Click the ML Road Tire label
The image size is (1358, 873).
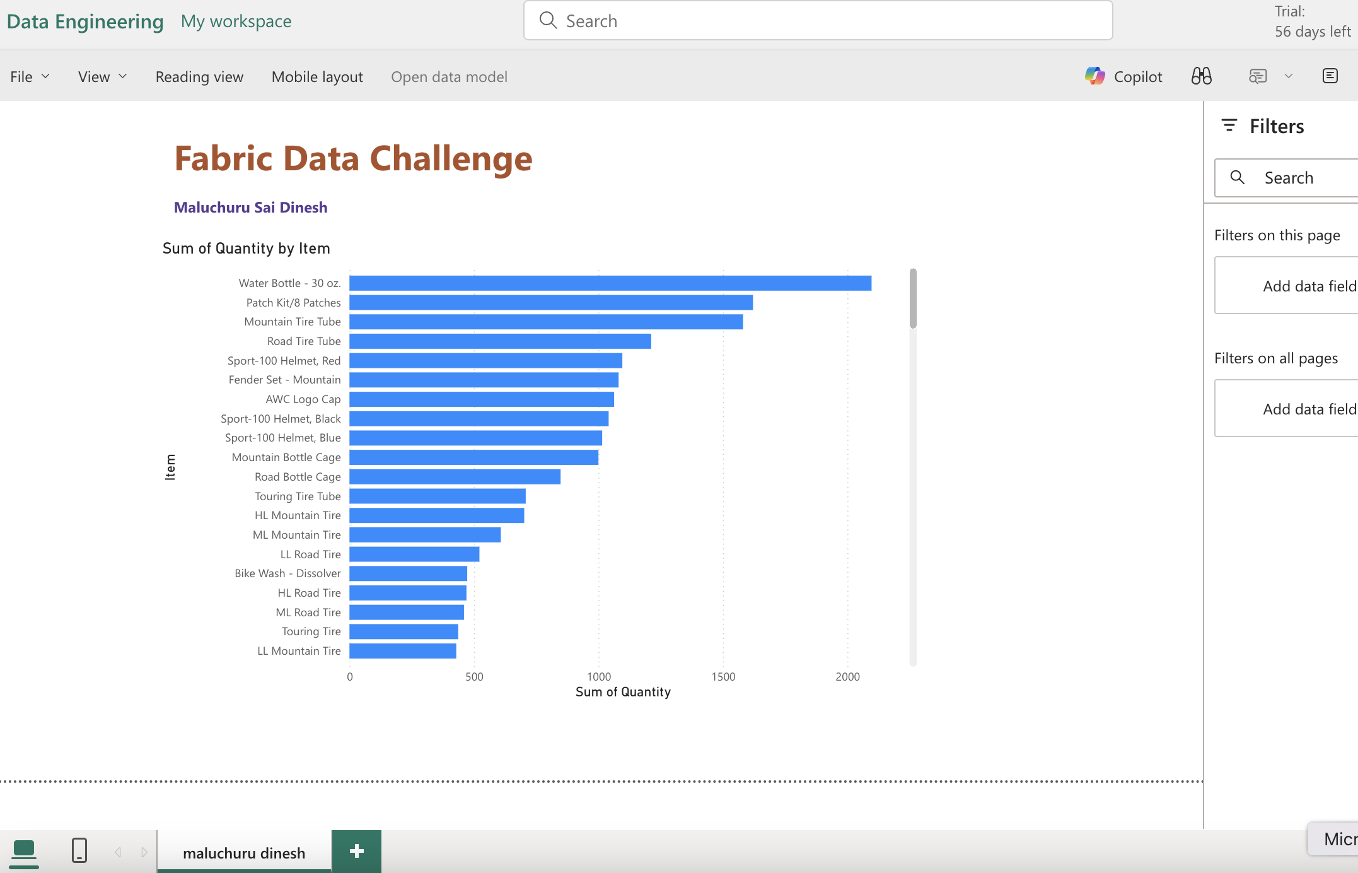tap(308, 612)
